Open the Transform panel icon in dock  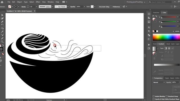coord(149,14)
